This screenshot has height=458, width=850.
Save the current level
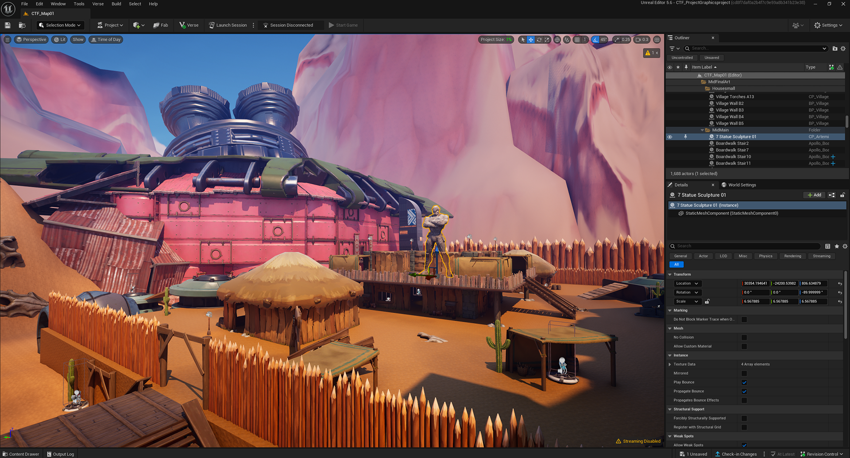[x=8, y=25]
